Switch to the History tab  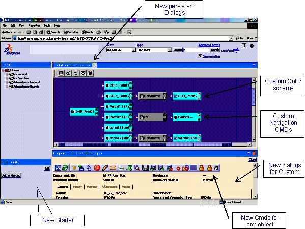tap(77, 187)
